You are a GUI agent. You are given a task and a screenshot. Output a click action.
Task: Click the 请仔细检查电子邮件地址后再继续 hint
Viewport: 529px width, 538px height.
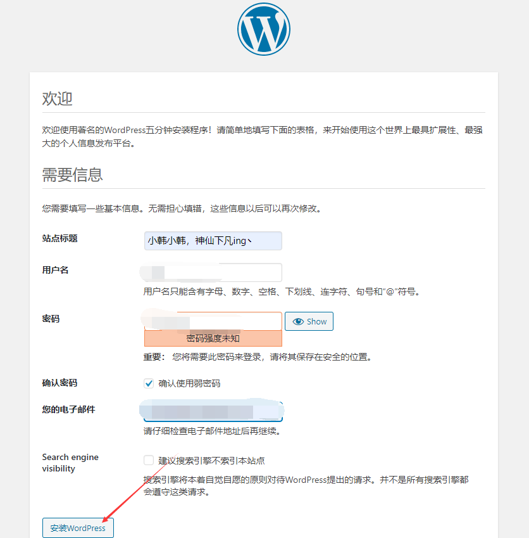(x=212, y=431)
